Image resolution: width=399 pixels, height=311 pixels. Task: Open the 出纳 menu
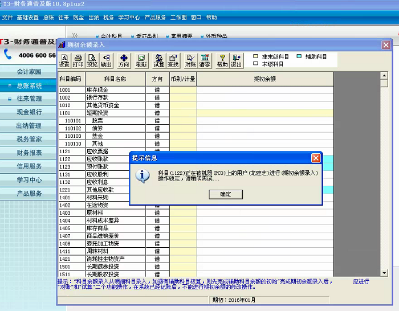point(94,18)
